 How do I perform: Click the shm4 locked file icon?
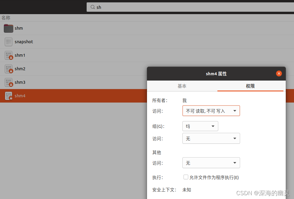tap(8, 96)
